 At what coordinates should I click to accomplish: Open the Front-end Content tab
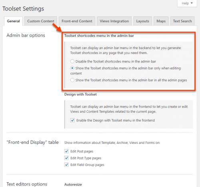point(77,21)
